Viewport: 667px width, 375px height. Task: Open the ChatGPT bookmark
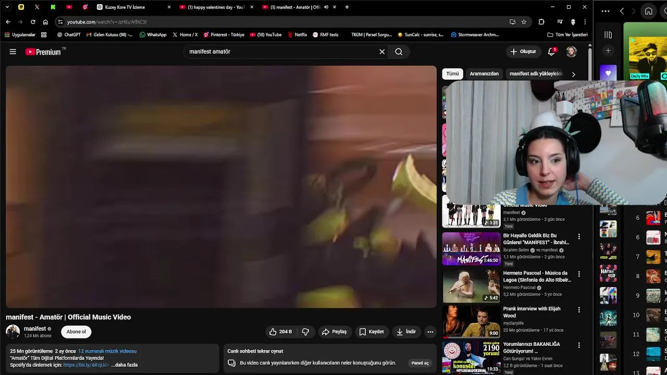[69, 35]
